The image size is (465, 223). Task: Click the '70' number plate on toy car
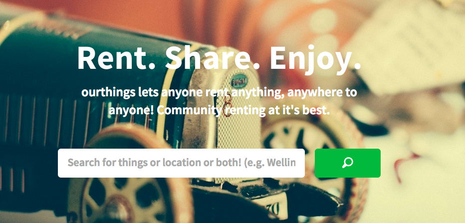click(x=273, y=208)
